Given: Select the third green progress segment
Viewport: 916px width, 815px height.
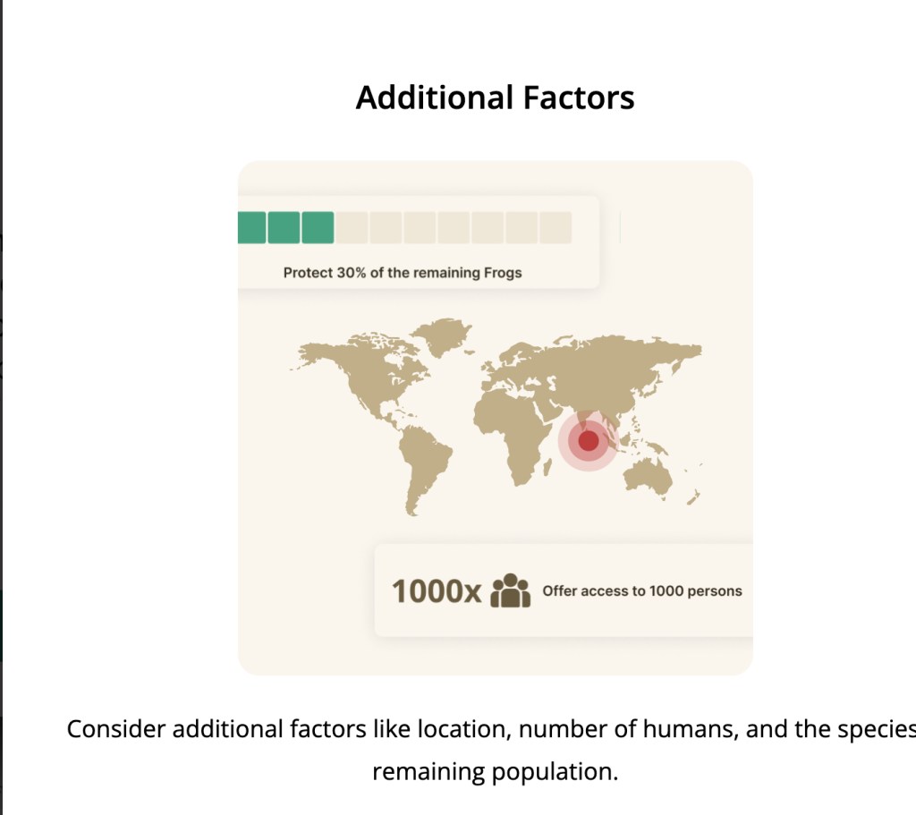Looking at the screenshot, I should click(318, 227).
